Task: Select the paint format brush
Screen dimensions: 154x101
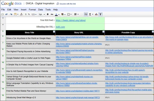Action: pyautogui.click(x=21, y=15)
